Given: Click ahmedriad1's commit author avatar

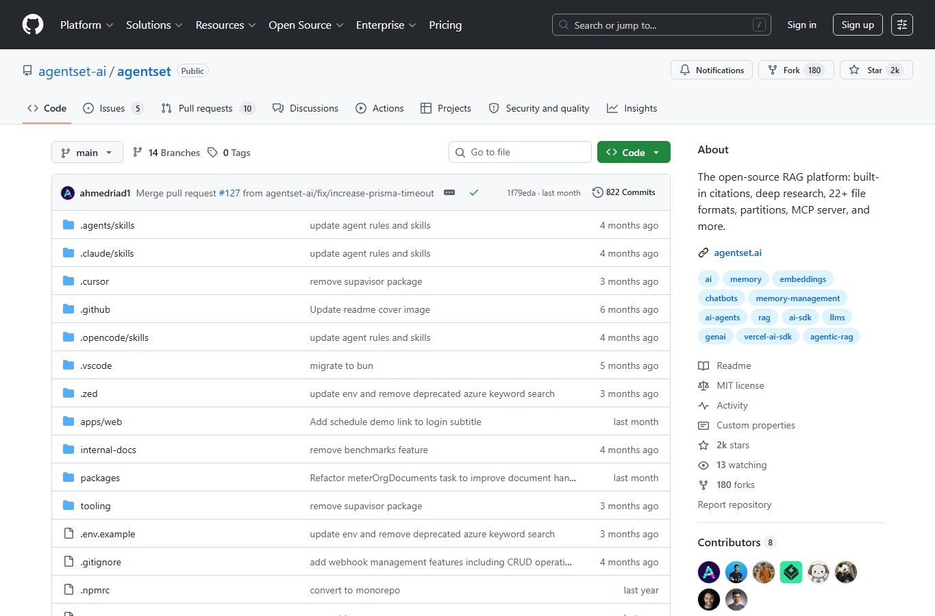Looking at the screenshot, I should (68, 193).
